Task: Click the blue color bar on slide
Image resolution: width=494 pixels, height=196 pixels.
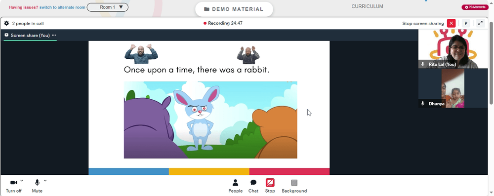Action: pyautogui.click(x=128, y=171)
